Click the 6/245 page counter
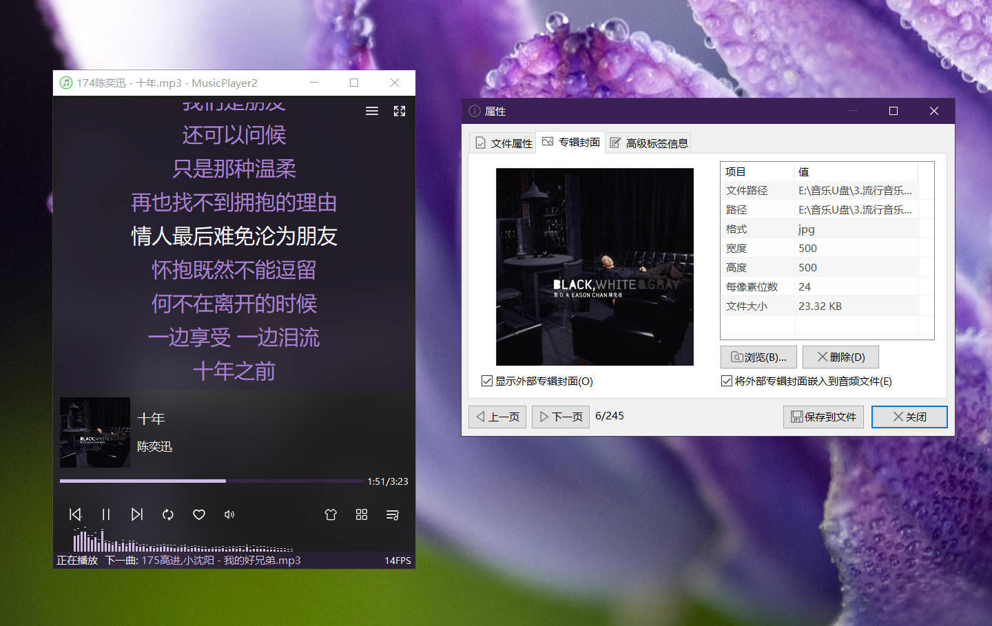Image resolution: width=992 pixels, height=626 pixels. [x=610, y=416]
